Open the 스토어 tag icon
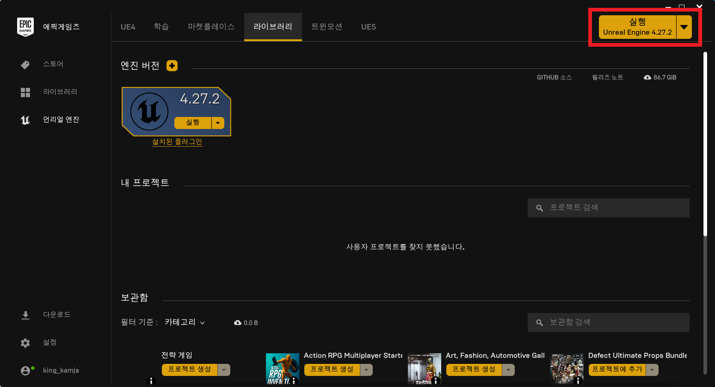The image size is (715, 387). (x=25, y=65)
